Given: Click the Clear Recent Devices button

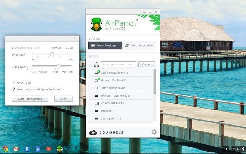Looking at the screenshot, I should tap(30, 99).
